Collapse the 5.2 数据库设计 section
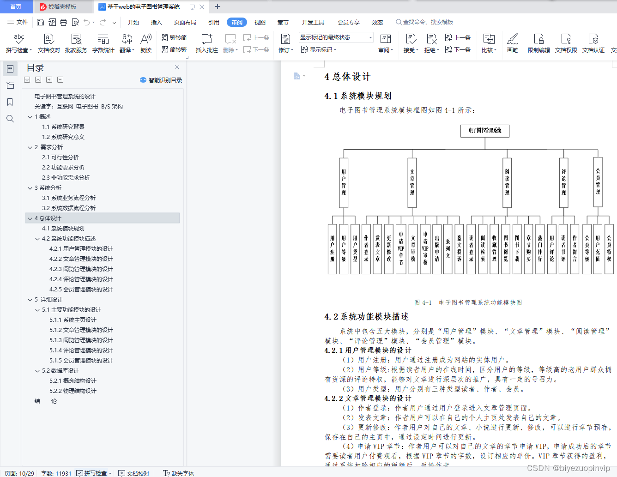Screen dimensions: 617x477 coord(37,371)
